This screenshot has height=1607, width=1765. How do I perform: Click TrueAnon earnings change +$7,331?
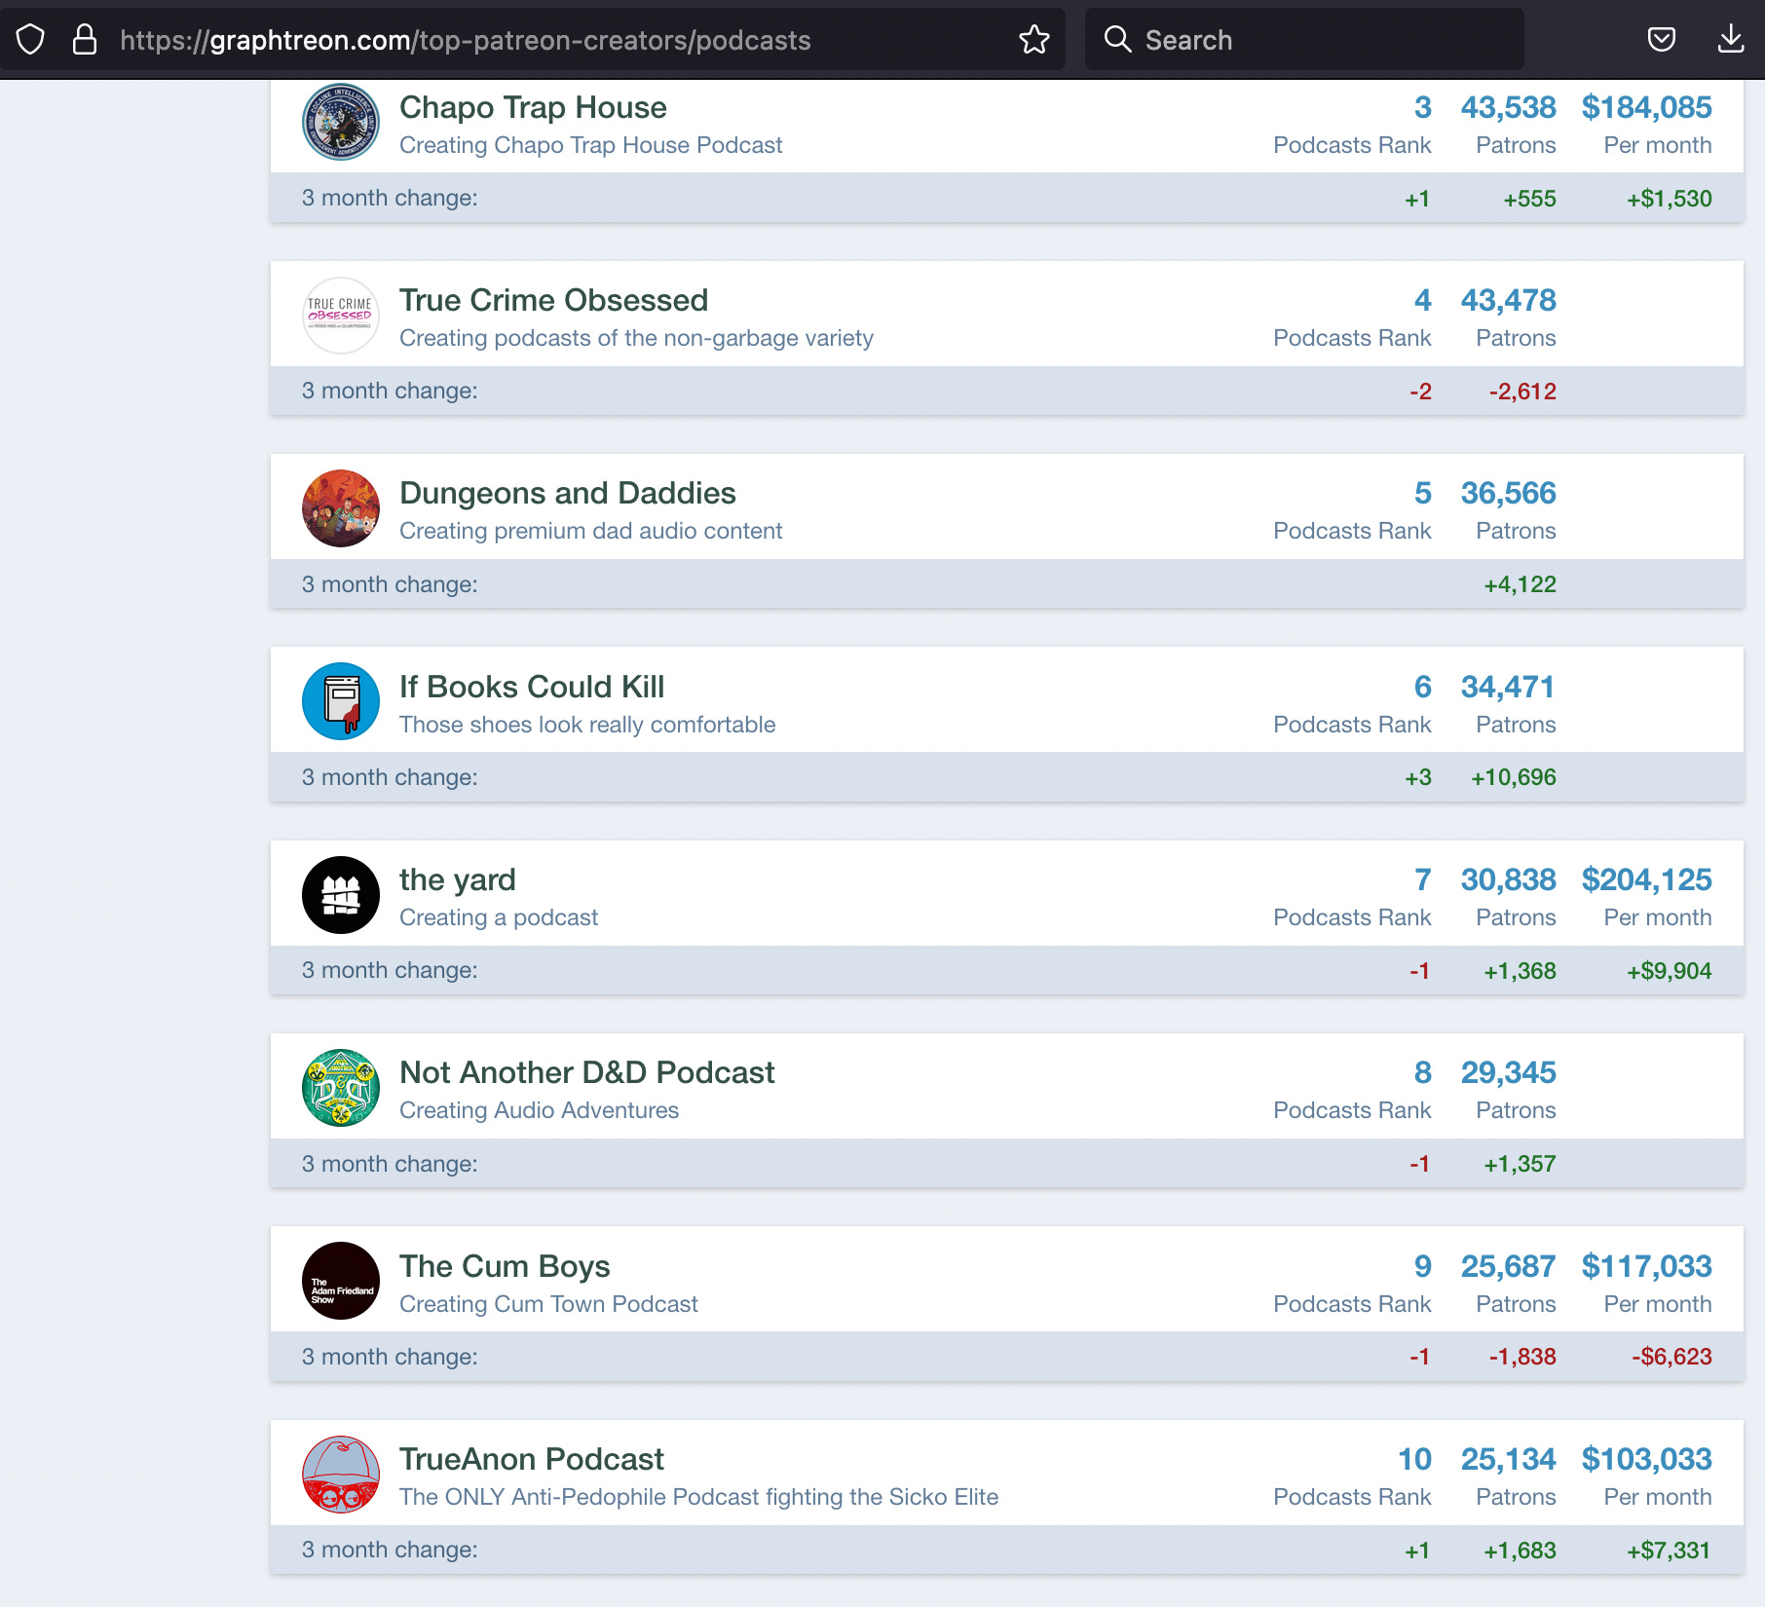[1669, 1551]
